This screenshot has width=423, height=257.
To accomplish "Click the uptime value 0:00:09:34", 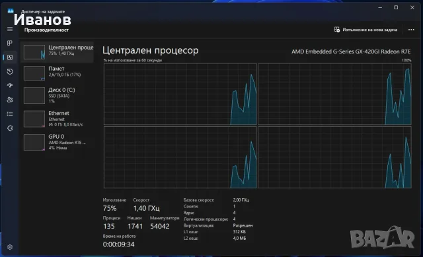I will tap(118, 244).
